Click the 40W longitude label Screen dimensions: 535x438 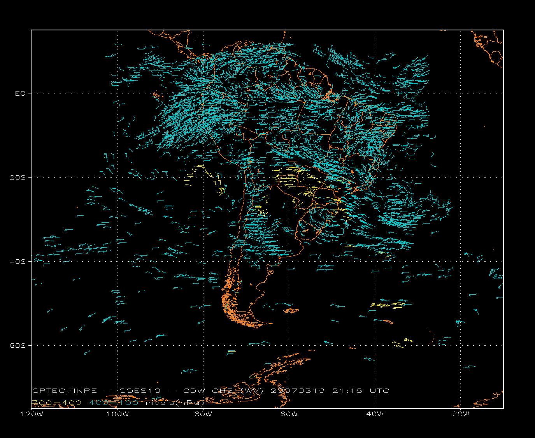click(x=375, y=414)
